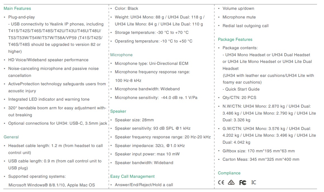Click the CE compliance mark
The image size is (324, 192).
[x=221, y=182]
